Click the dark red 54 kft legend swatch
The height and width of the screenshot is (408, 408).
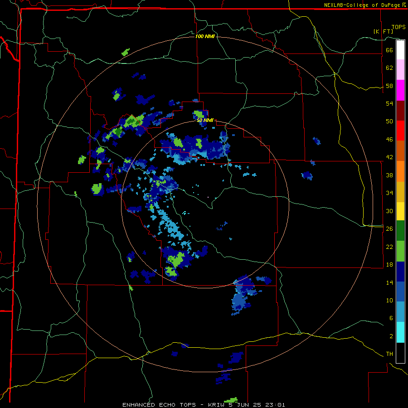(400, 111)
